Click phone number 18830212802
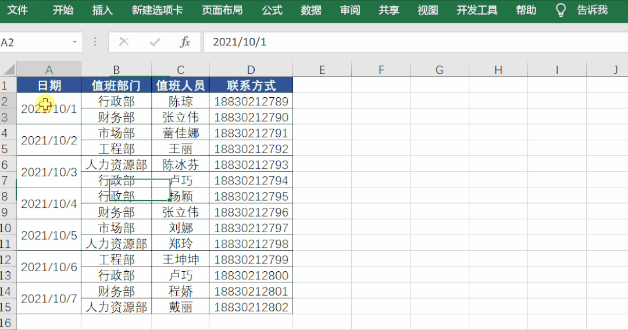Viewport: 628px width, 330px height. coord(251,307)
